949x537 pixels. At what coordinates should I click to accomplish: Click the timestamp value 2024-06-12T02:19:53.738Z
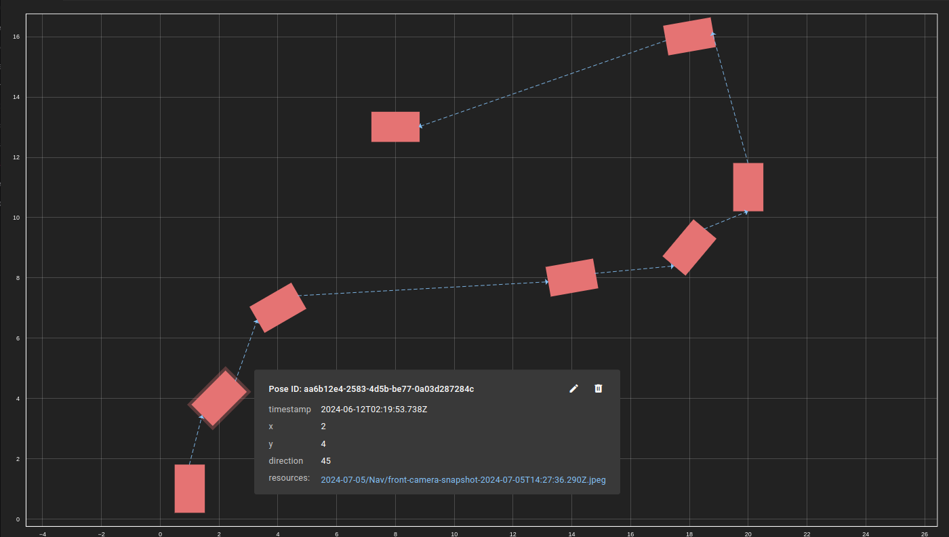(x=374, y=410)
